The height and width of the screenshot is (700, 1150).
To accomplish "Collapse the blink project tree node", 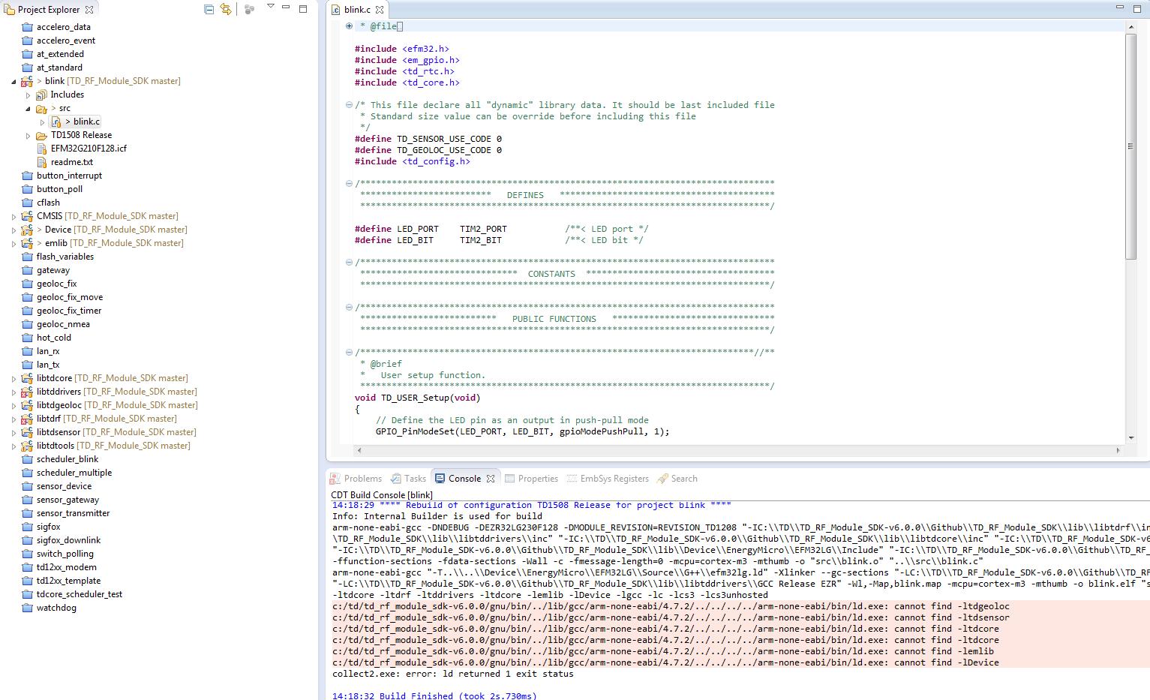I will 14,81.
